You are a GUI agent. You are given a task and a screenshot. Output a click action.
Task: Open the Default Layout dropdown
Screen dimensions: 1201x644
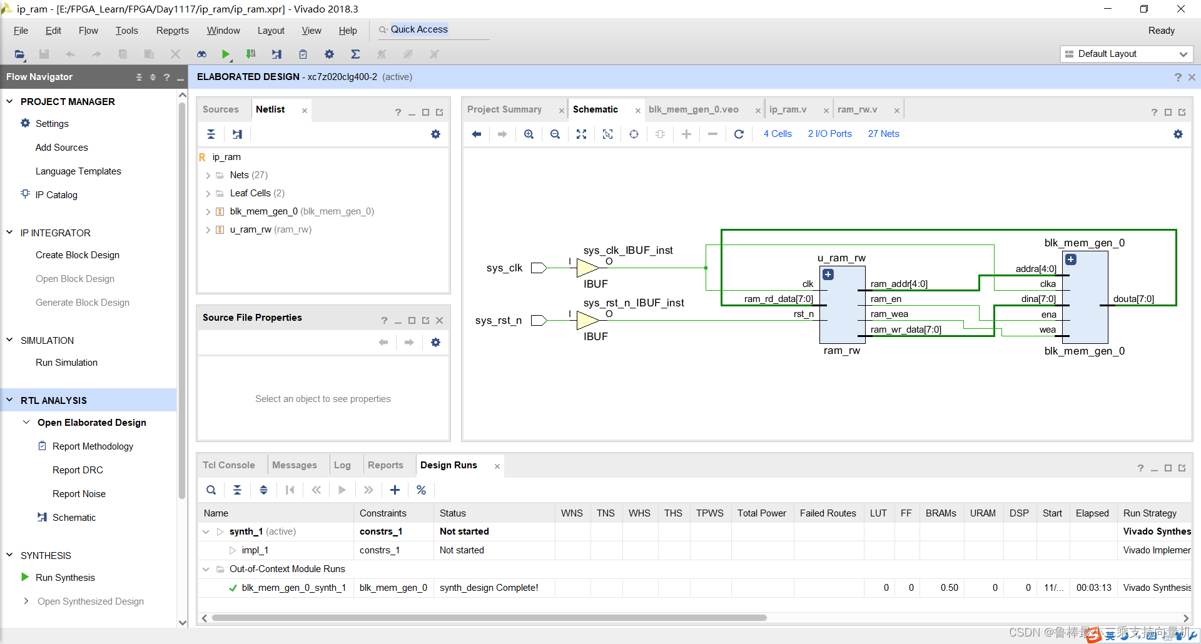1127,54
